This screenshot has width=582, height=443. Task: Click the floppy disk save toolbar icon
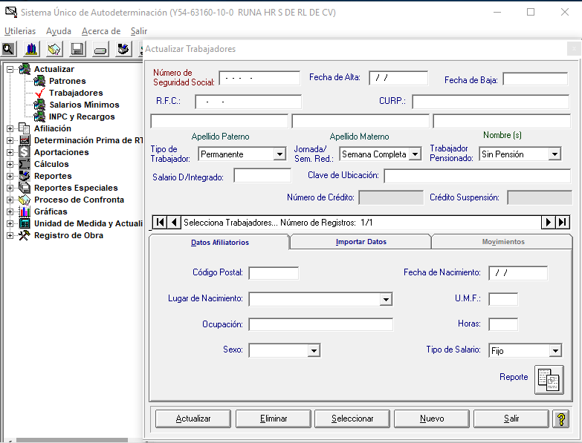[77, 49]
